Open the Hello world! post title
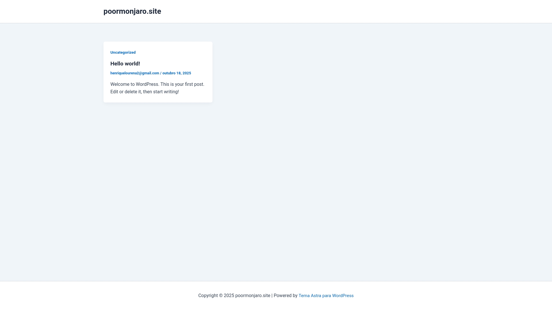The image size is (552, 310). pyautogui.click(x=125, y=64)
